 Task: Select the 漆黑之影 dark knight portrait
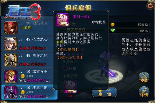click(11, 92)
